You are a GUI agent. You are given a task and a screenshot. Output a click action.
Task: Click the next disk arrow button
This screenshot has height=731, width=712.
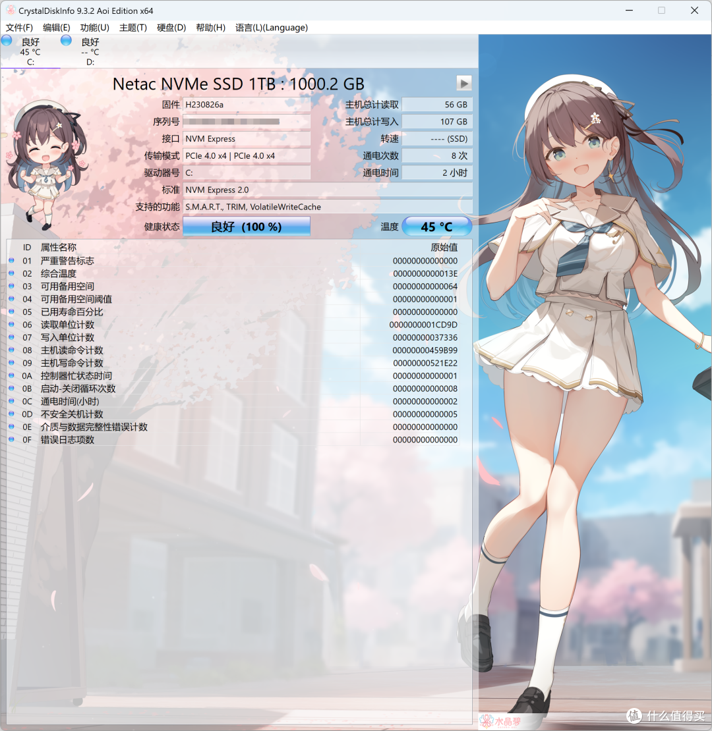(x=463, y=84)
